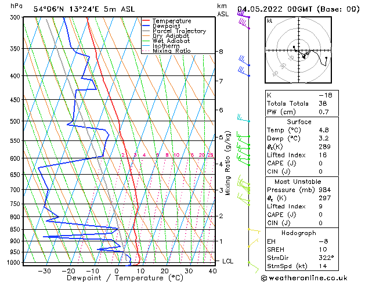Click the red Temperature legend line swatch
The height and width of the screenshot is (282, 365).
(146, 20)
